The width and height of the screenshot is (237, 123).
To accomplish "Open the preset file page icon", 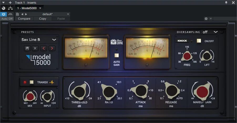I will coord(17,14).
